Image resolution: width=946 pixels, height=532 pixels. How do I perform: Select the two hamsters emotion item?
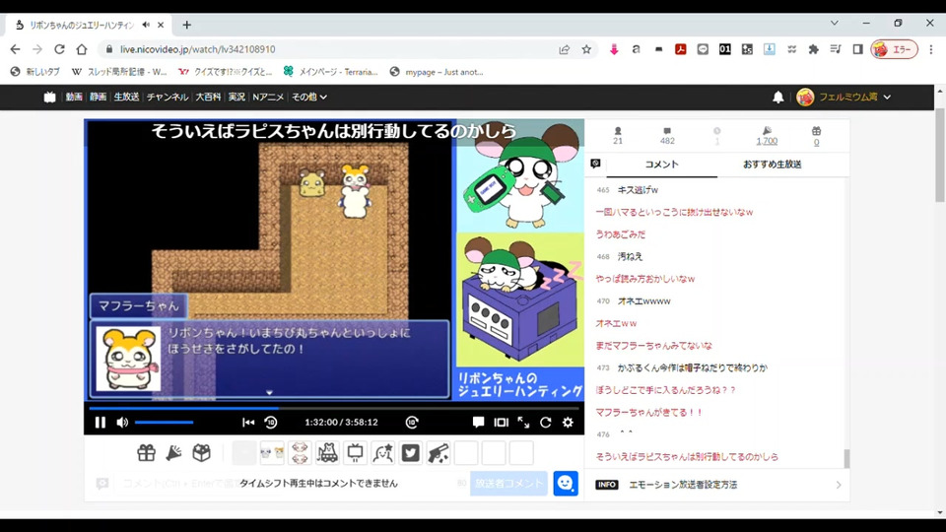click(272, 452)
